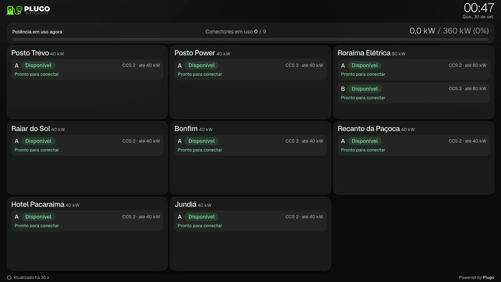
Task: Click the date Qua., 30 de set.
Action: [478, 17]
